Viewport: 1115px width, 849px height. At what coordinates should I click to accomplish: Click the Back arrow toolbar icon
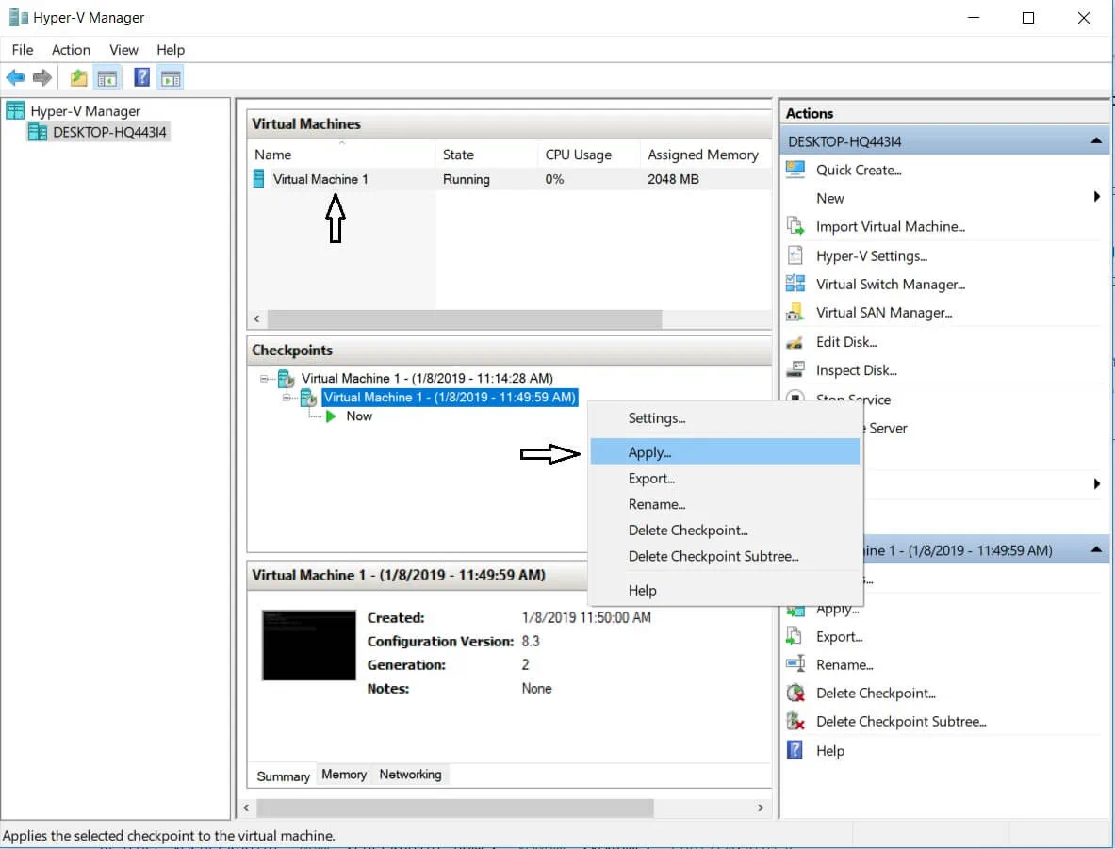coord(15,78)
